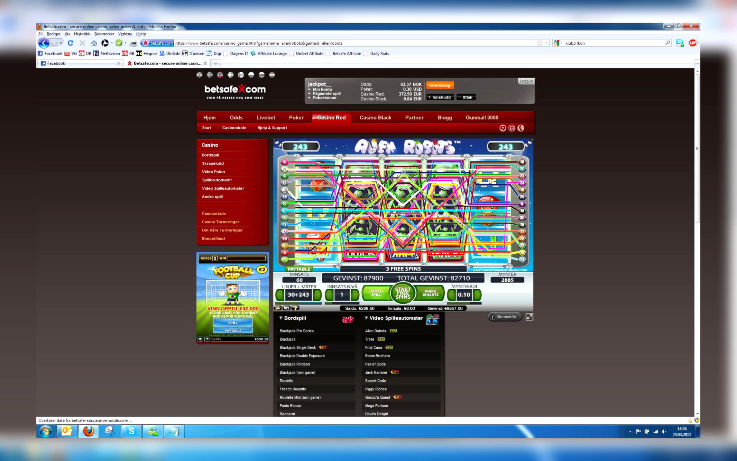Screen dimensions: 737x461
Task: Decrease Innsats Nivå bet level
Action: (329, 295)
